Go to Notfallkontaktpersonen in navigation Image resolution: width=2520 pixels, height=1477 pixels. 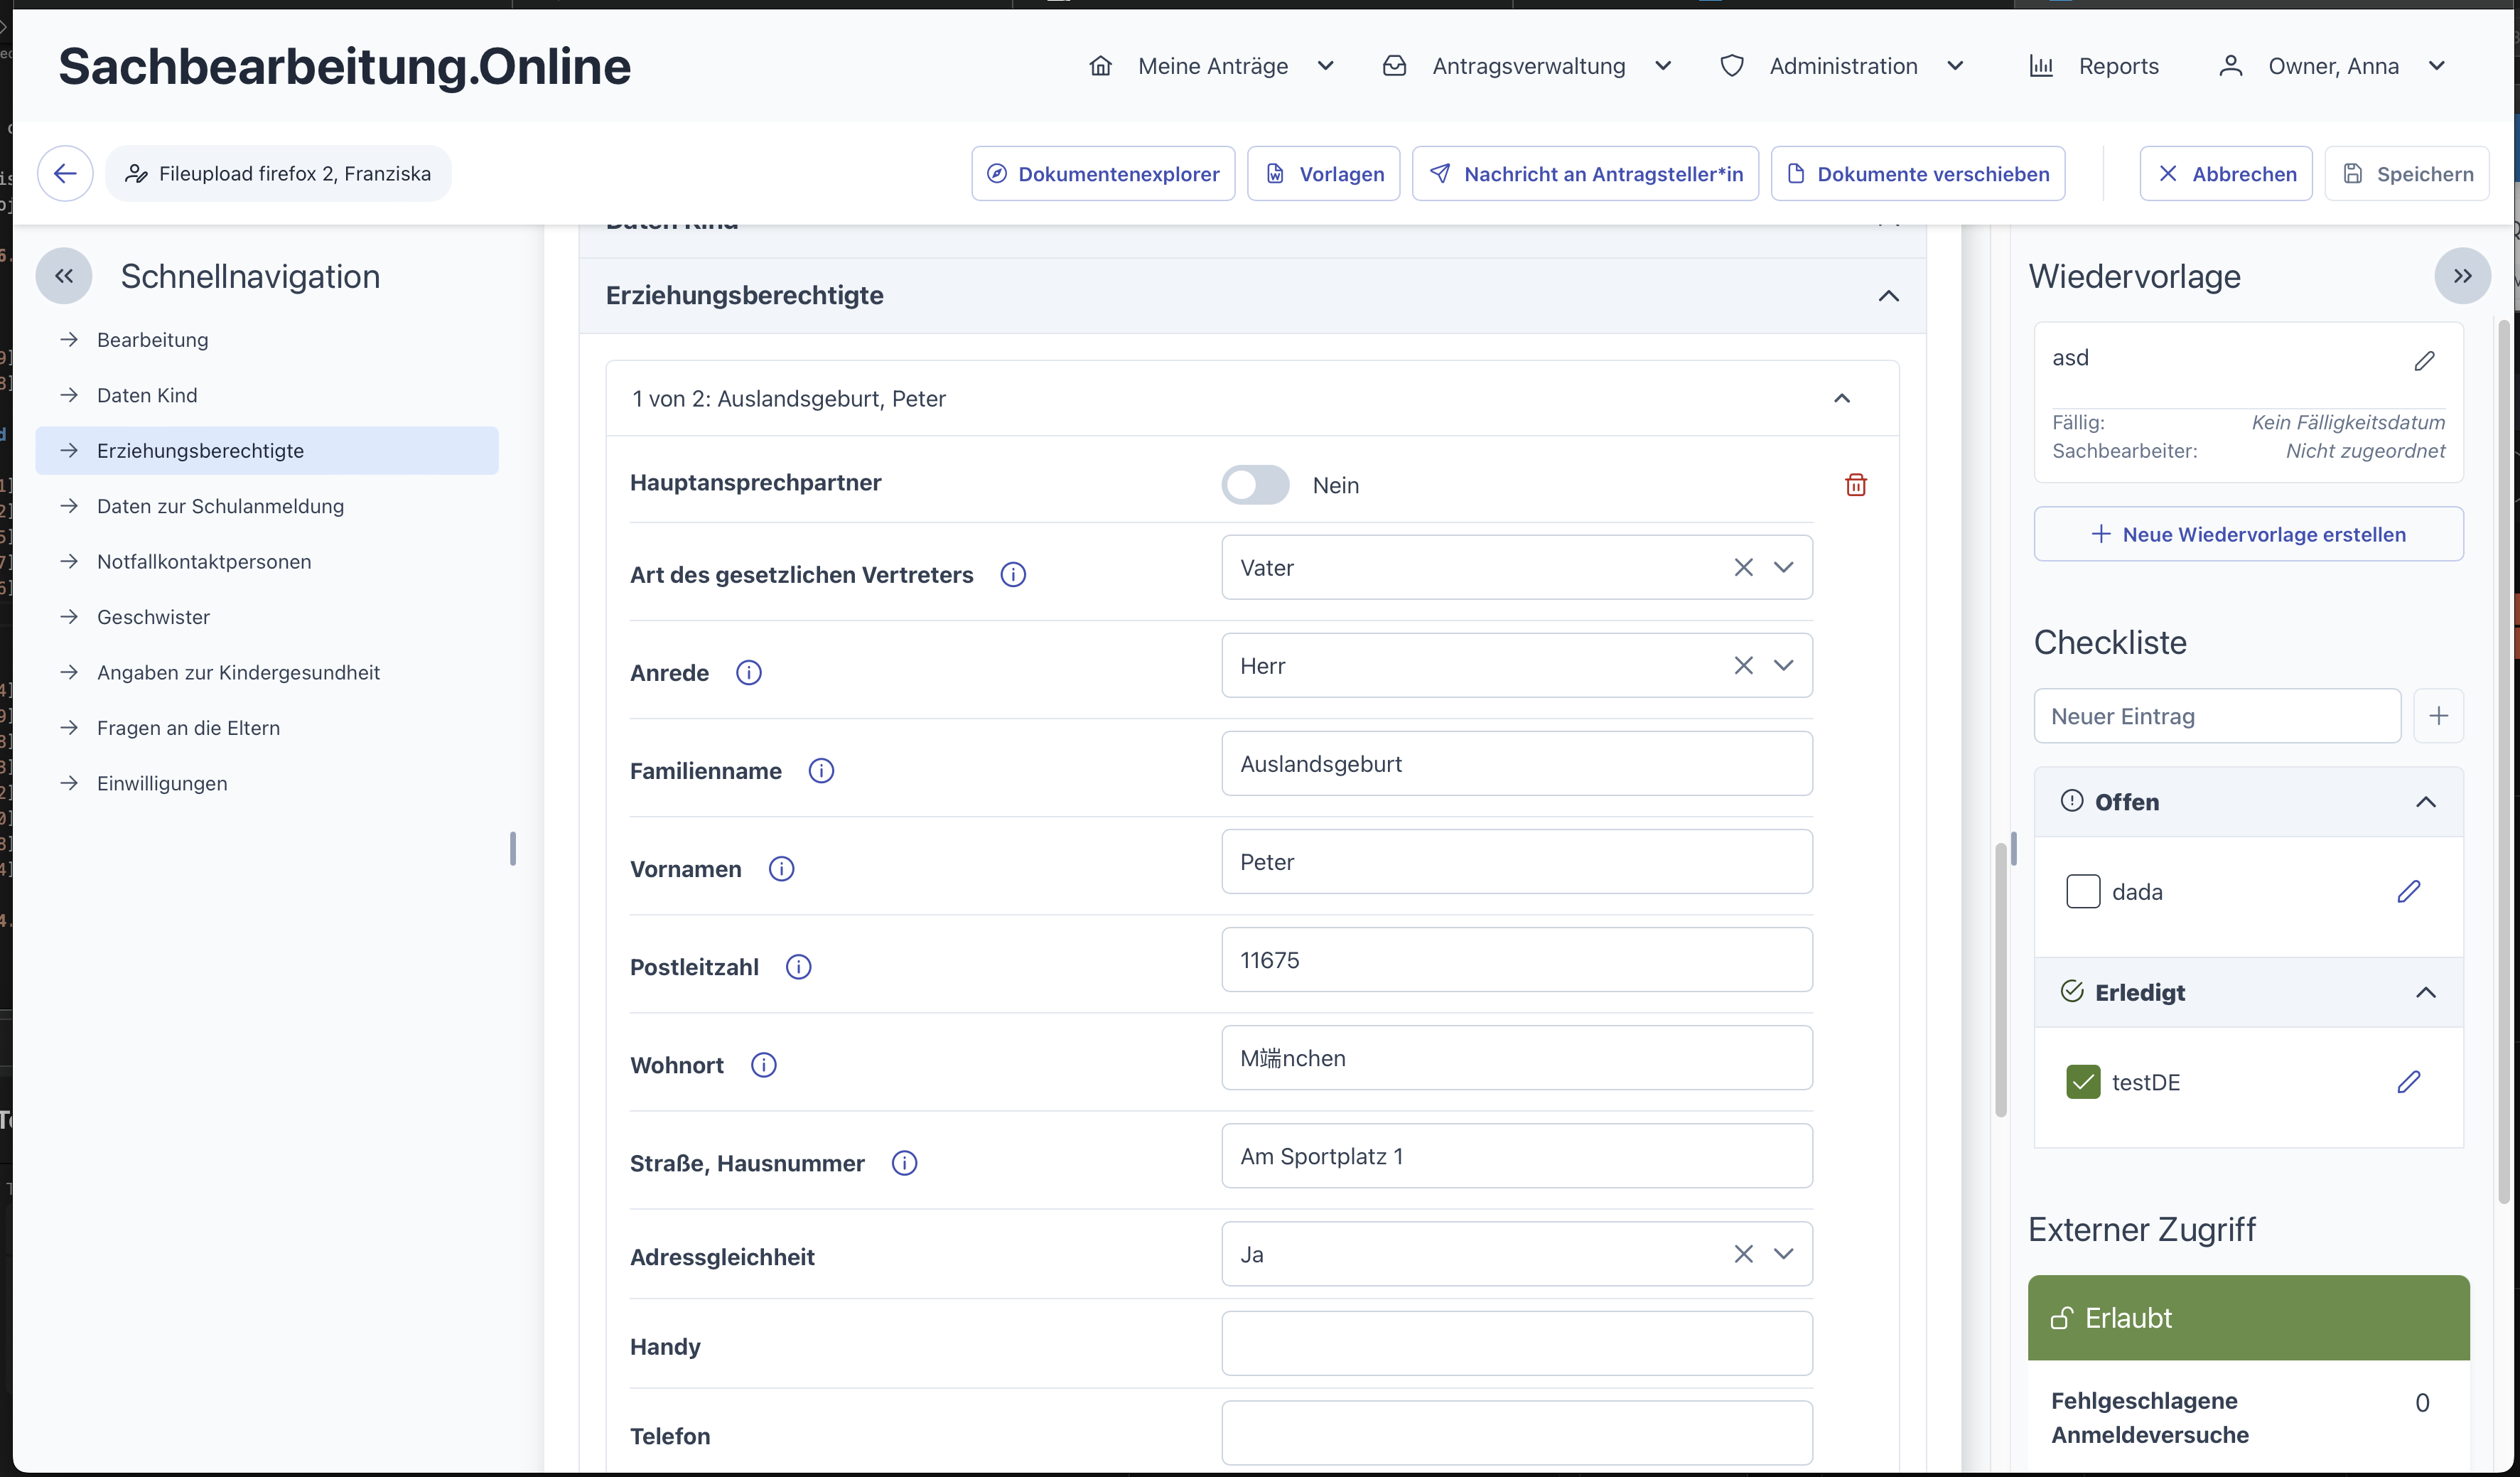[204, 562]
